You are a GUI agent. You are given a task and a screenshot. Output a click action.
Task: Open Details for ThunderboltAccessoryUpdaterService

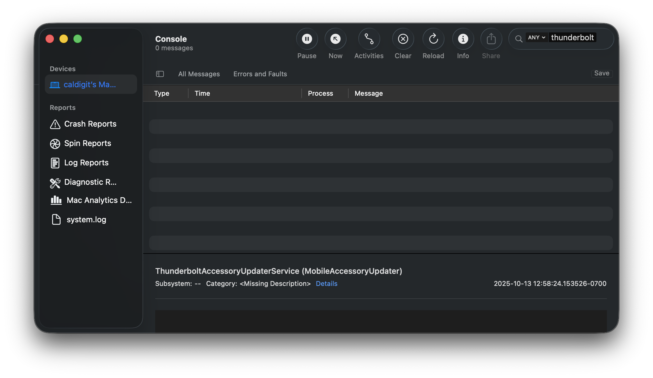pos(326,283)
